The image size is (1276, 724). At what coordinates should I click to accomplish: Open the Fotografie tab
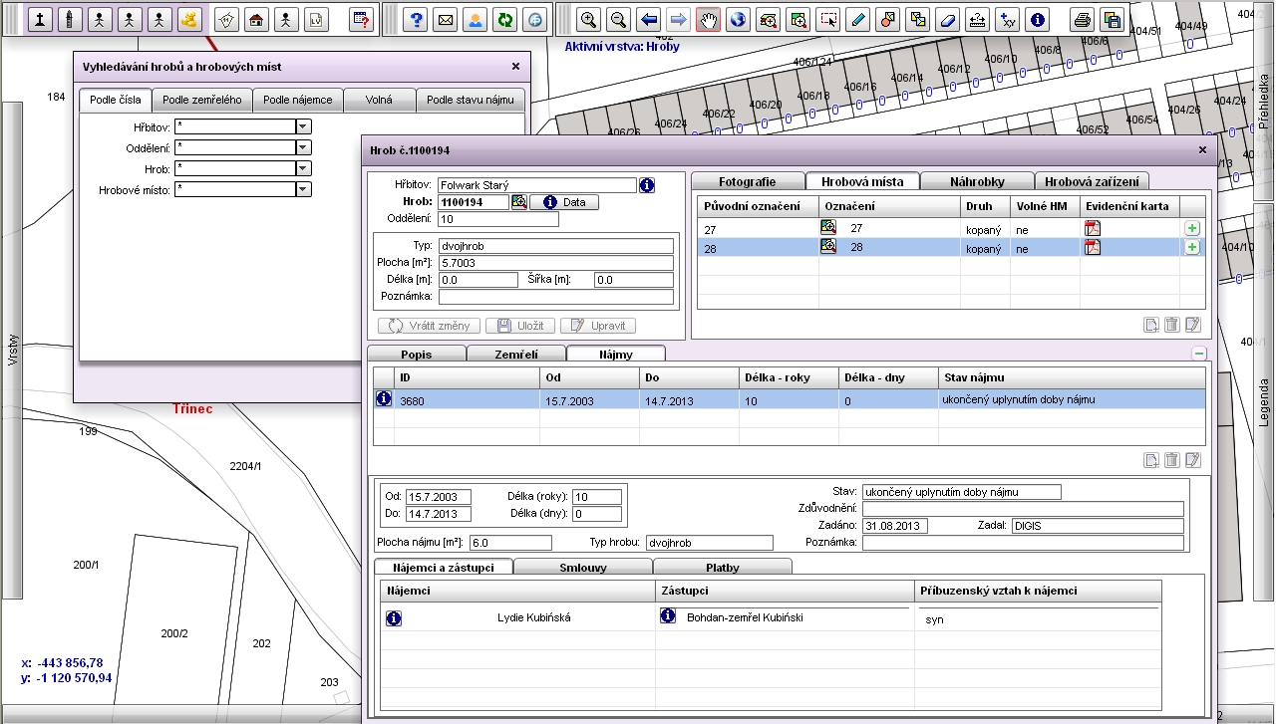[x=748, y=181]
